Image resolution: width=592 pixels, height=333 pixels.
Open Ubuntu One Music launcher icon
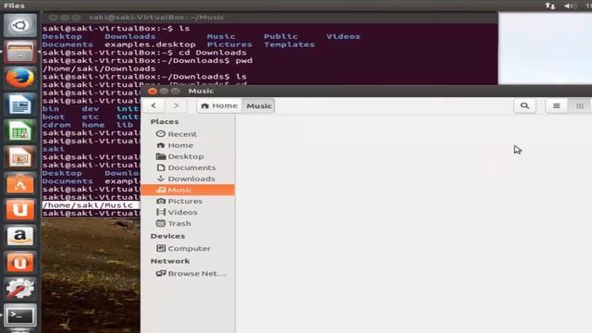pos(20,263)
